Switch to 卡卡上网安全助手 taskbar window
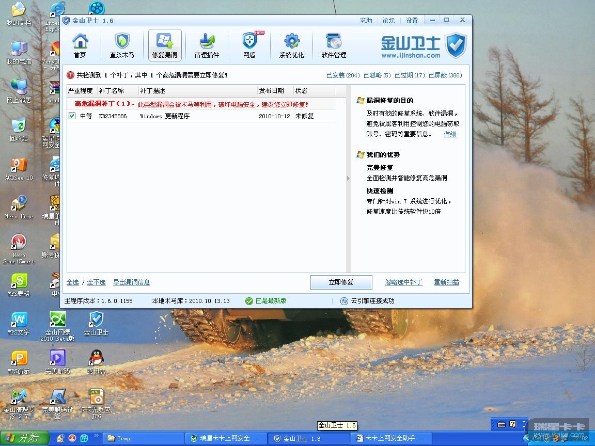 click(x=392, y=438)
